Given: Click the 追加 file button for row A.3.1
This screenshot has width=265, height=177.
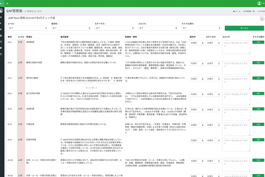Looking at the screenshot, I should (x=258, y=109).
